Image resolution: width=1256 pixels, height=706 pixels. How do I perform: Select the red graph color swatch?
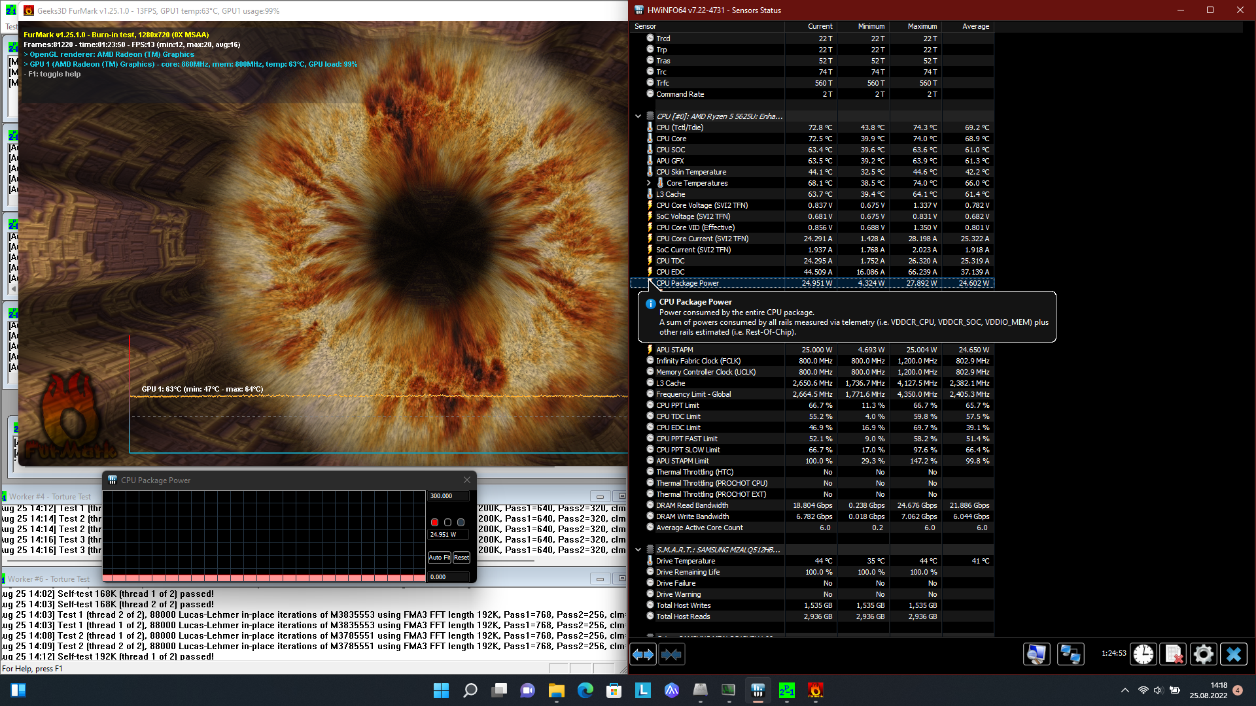click(434, 522)
